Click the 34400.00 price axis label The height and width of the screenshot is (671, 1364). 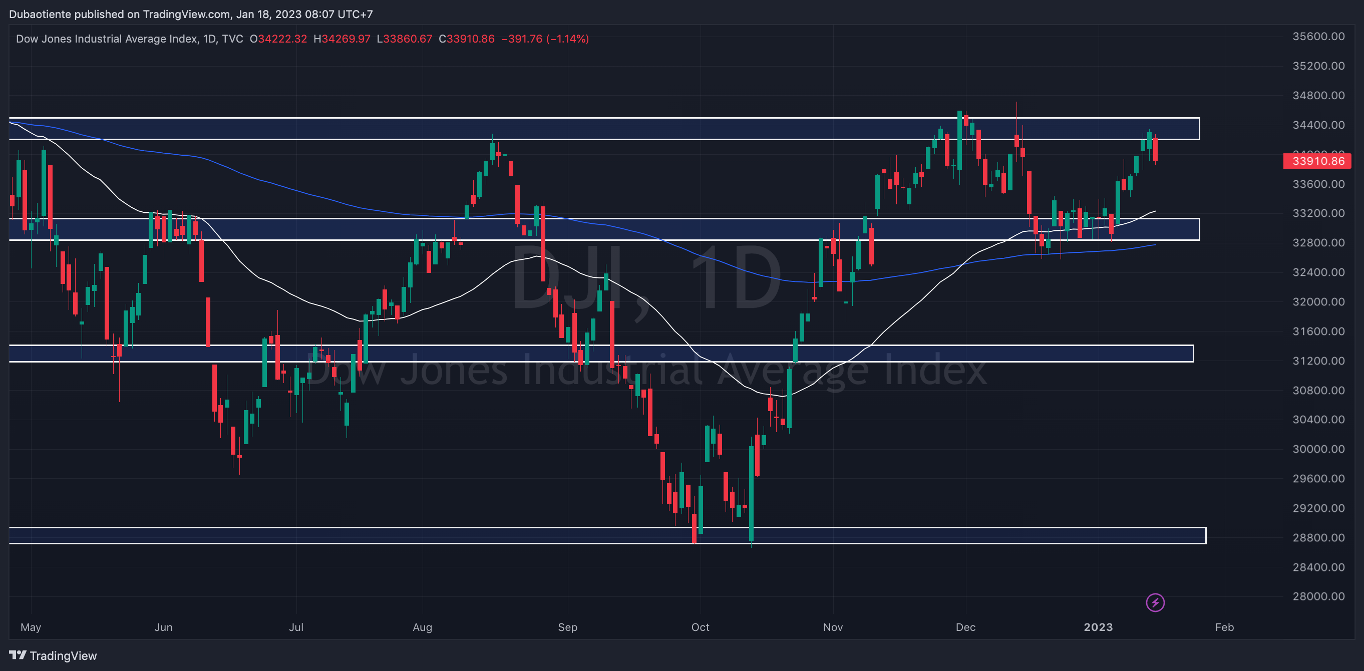[1318, 125]
